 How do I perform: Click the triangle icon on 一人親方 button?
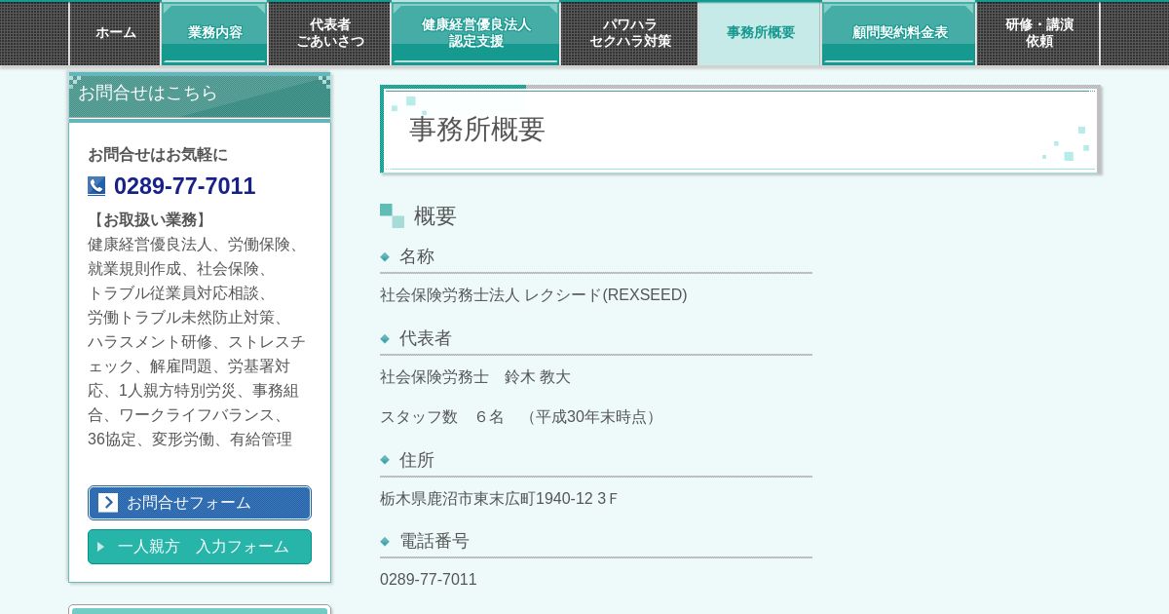pyautogui.click(x=100, y=547)
